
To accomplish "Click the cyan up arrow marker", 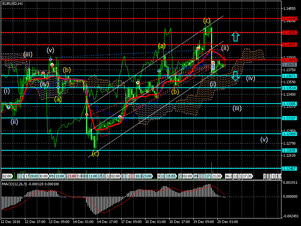I will [x=235, y=37].
